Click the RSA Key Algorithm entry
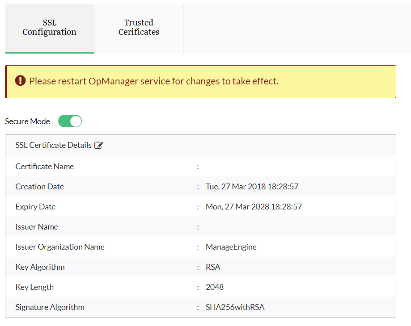The width and height of the screenshot is (411, 326). click(213, 267)
